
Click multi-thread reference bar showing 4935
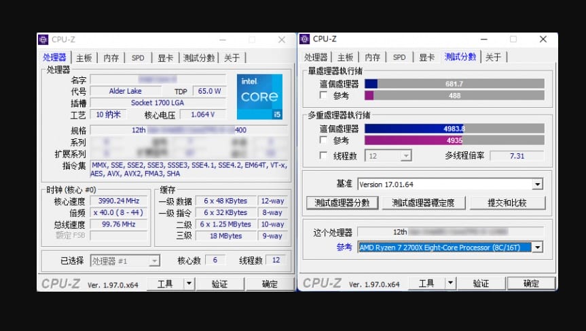454,140
